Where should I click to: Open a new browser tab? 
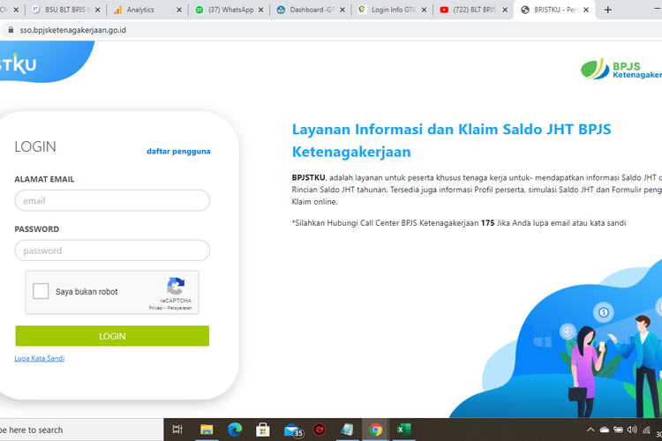point(607,10)
